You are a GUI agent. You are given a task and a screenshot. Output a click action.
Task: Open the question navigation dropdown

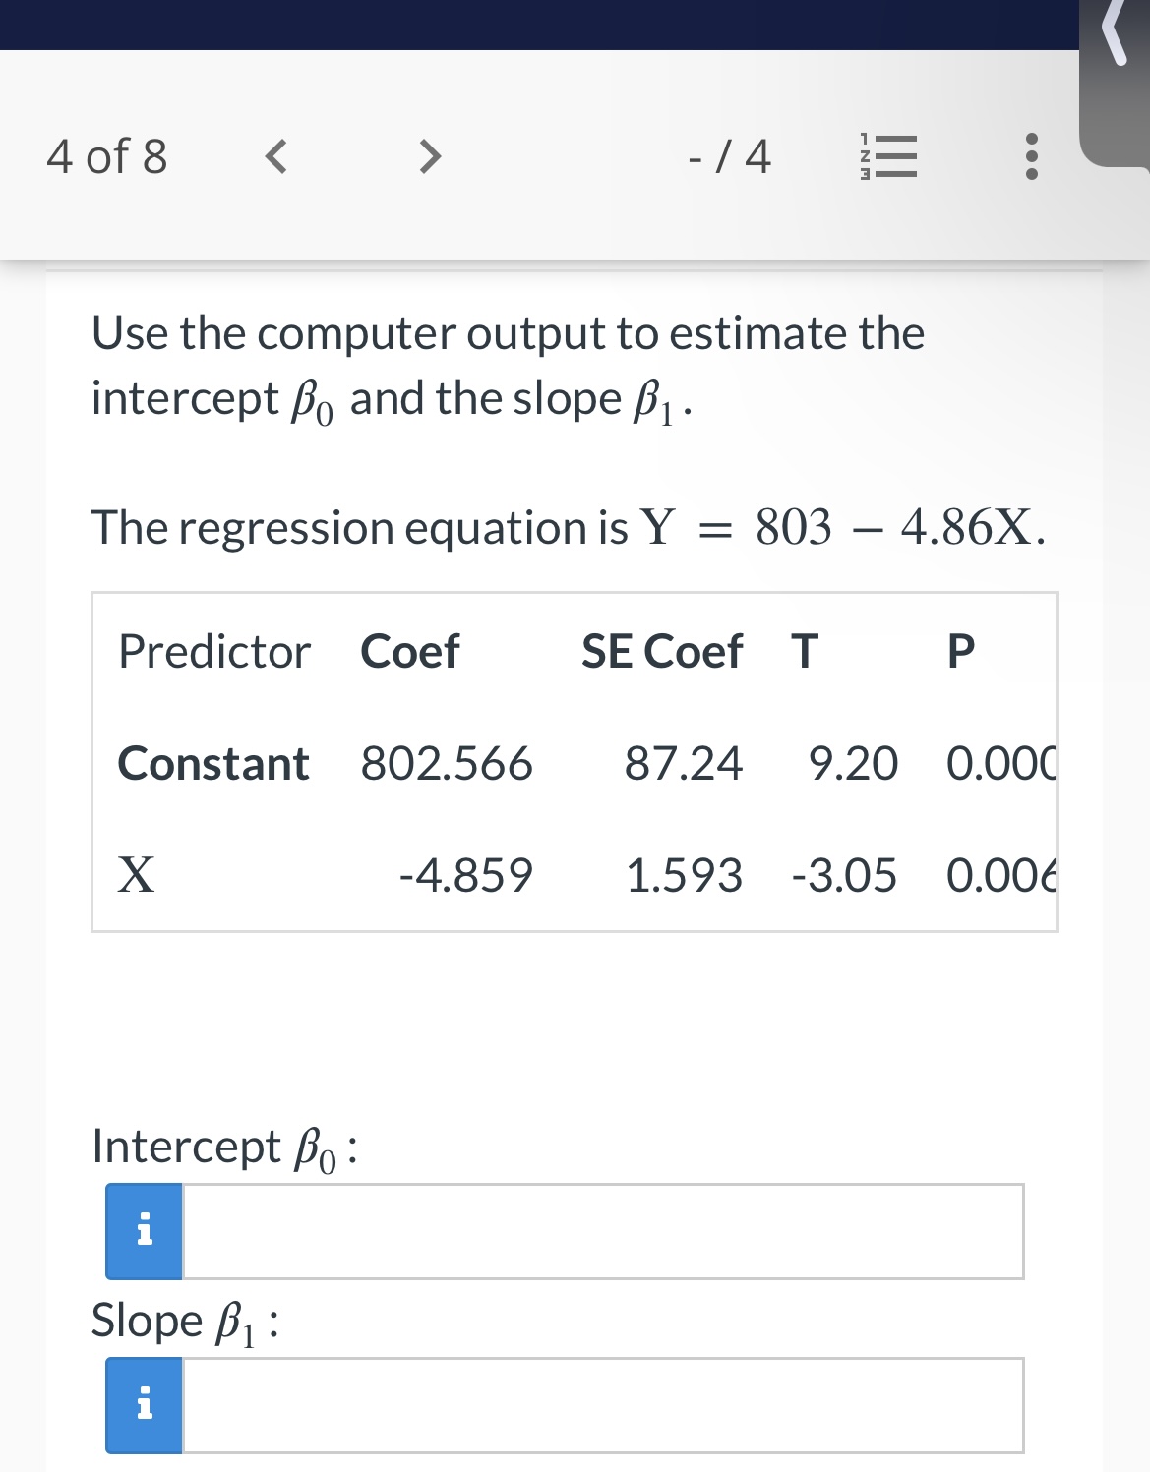[885, 157]
